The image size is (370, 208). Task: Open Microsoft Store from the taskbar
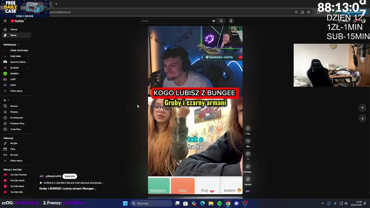click(x=186, y=203)
